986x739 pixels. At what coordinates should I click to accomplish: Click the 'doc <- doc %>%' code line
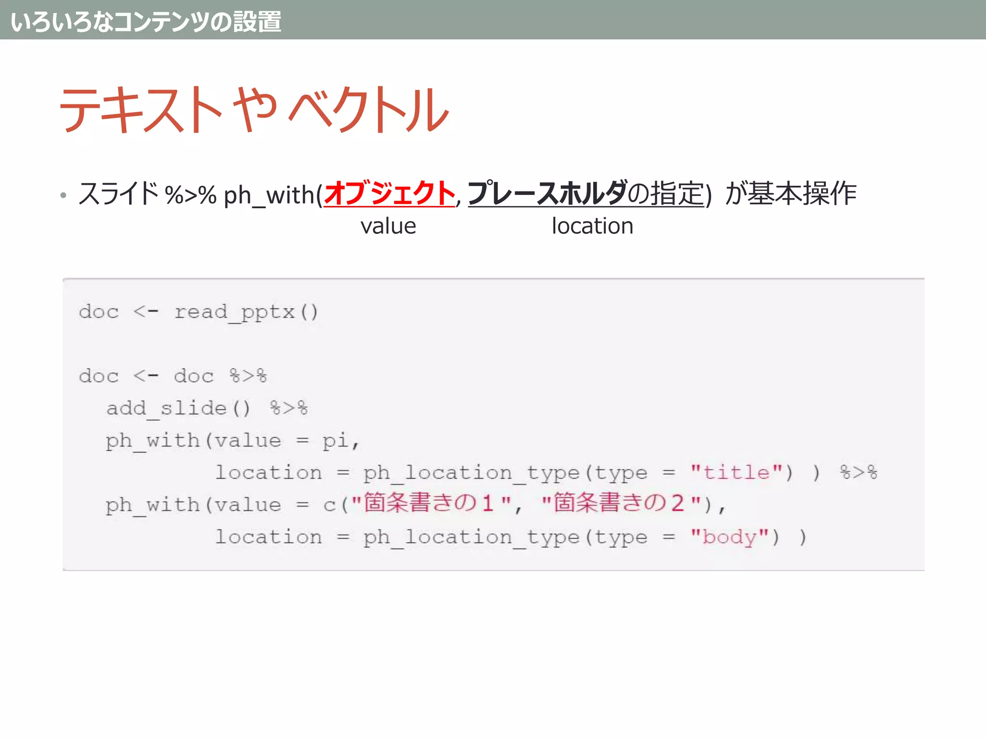[173, 376]
